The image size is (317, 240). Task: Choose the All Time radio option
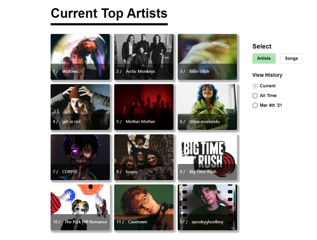click(x=255, y=96)
